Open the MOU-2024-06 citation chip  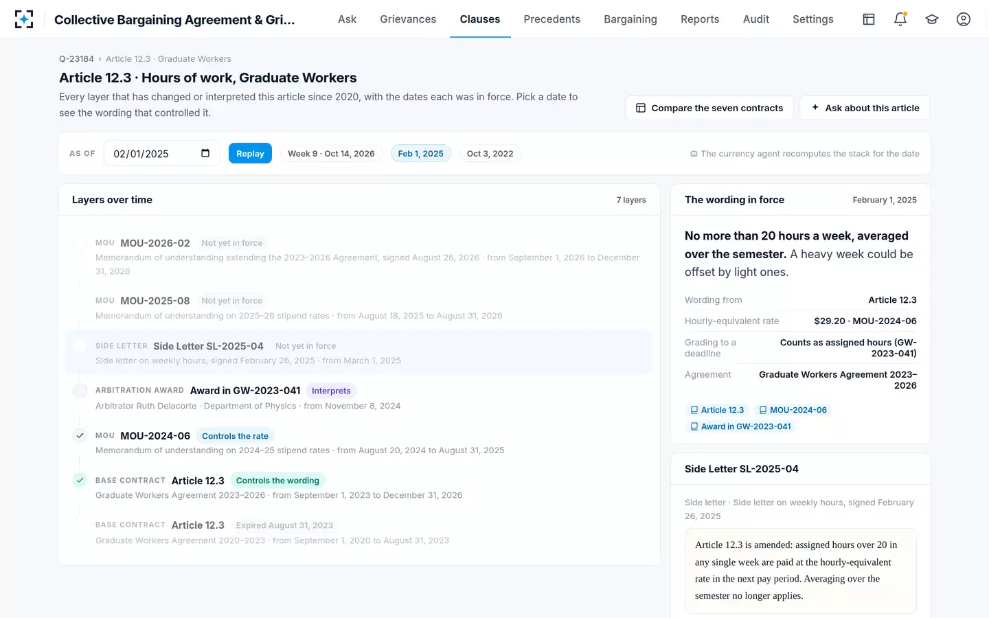[x=793, y=410]
